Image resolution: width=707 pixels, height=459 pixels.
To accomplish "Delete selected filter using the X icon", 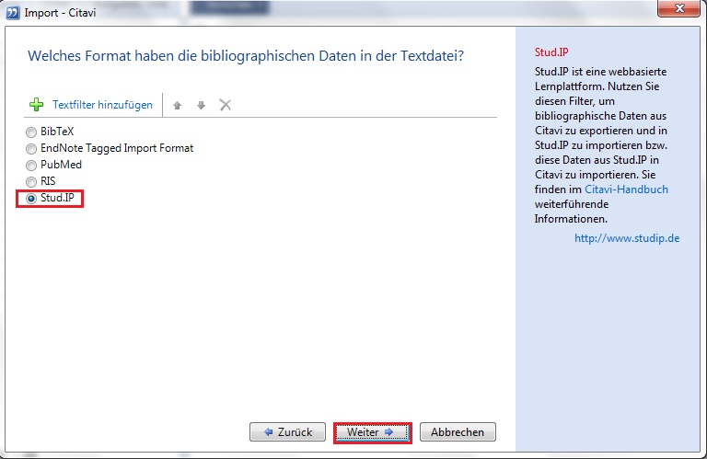I will [x=225, y=105].
